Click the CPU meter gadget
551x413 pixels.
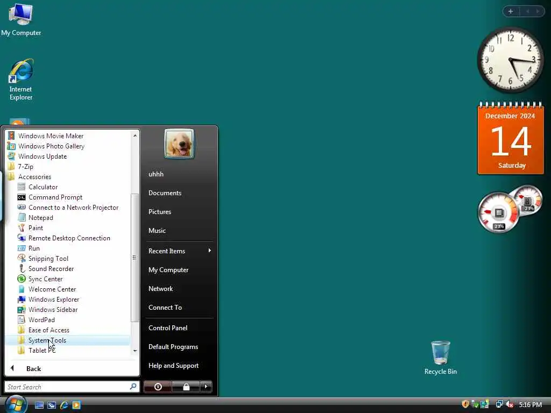tap(510, 209)
